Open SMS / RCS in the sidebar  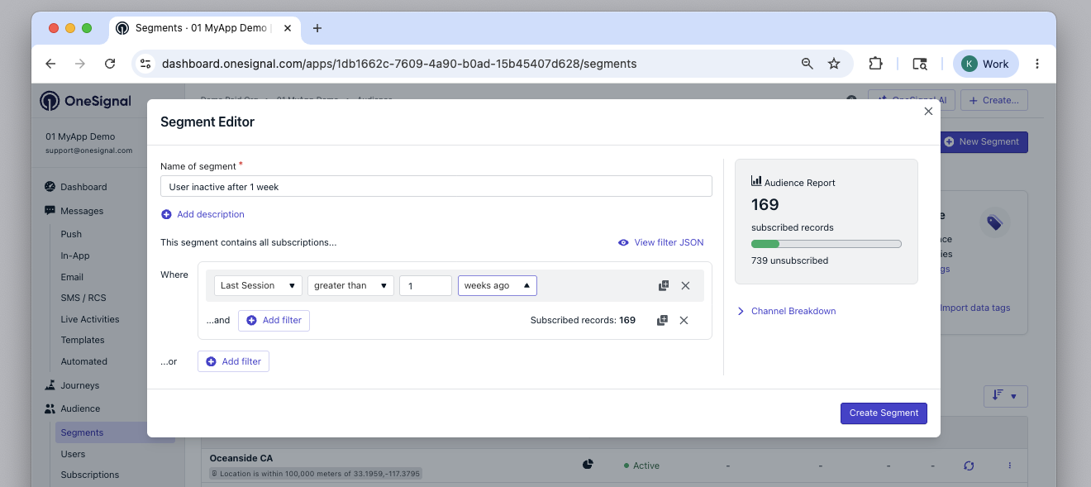(83, 298)
